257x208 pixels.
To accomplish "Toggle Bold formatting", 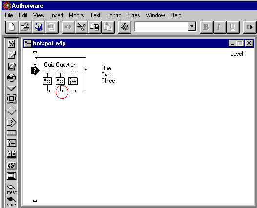I will (207, 27).
